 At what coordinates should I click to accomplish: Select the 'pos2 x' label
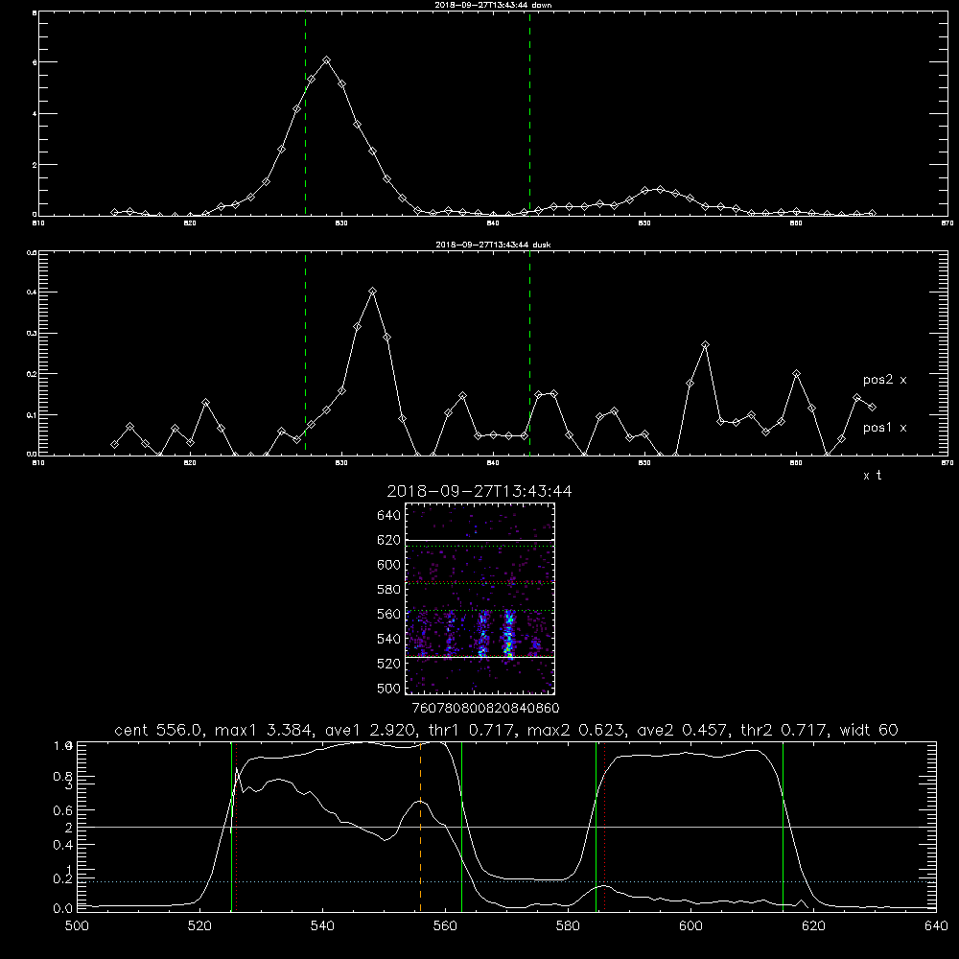[884, 380]
